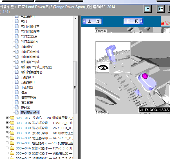
Task: Select folder 303-03D 增压器冷却
Action: pyautogui.click(x=44, y=138)
